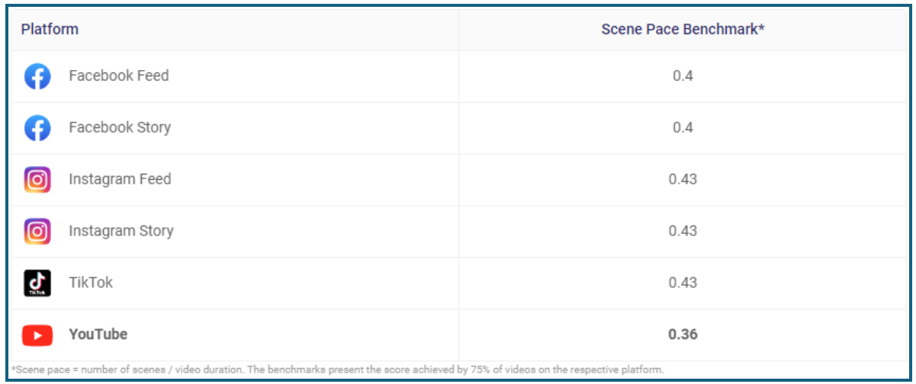The image size is (916, 384).
Task: Select the Instagram Story label text
Action: tap(121, 231)
